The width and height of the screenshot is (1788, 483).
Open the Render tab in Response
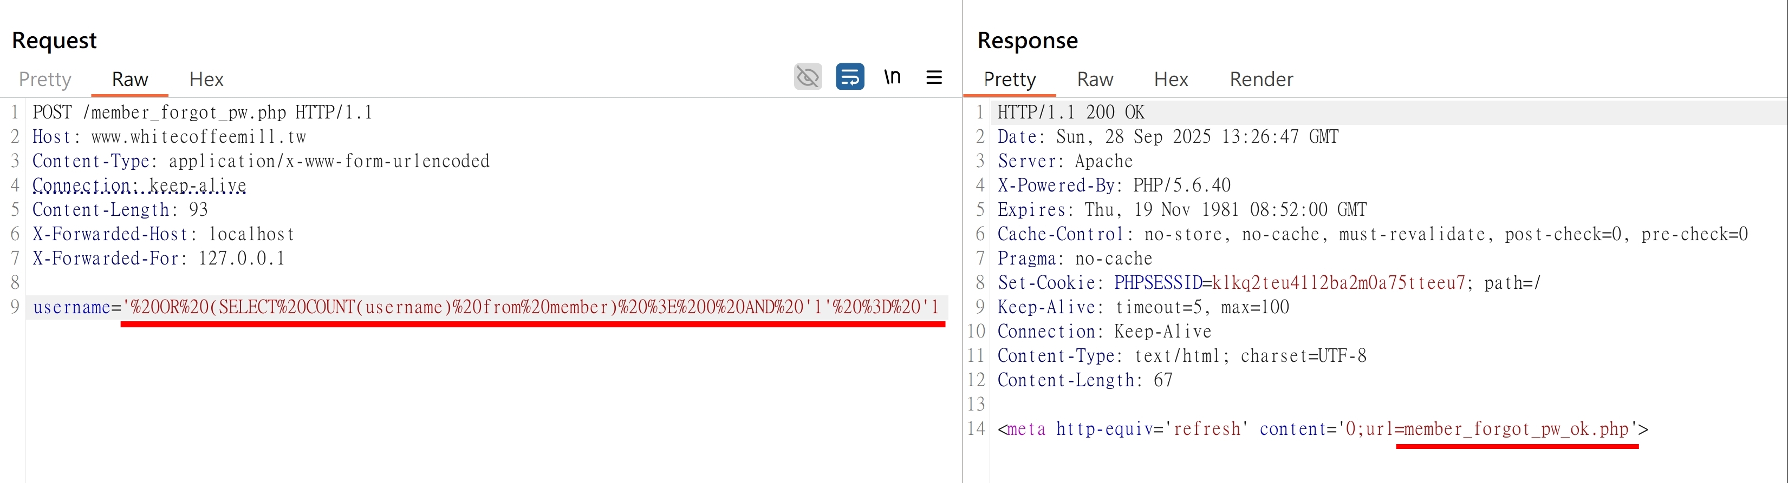coord(1261,79)
